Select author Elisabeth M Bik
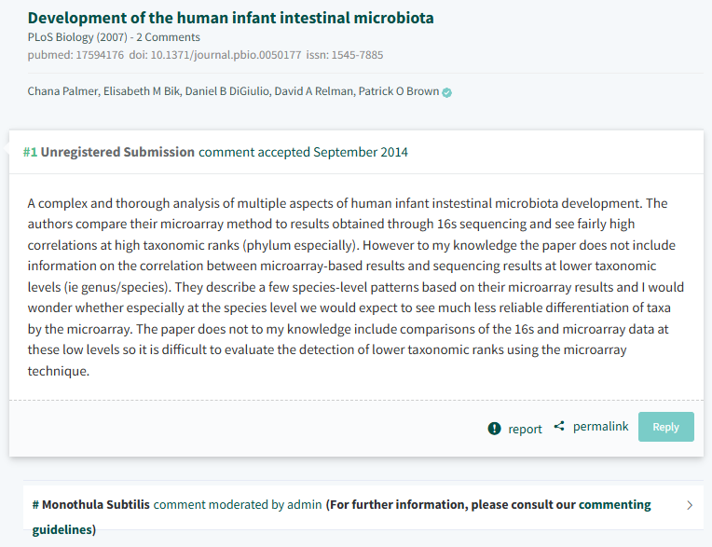Image resolution: width=712 pixels, height=547 pixels. tap(140, 91)
